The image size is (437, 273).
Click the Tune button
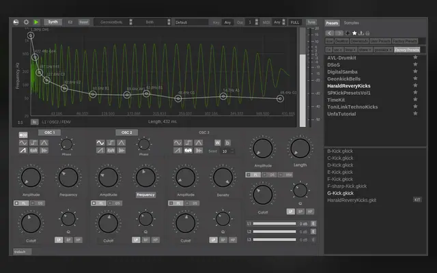311,23
